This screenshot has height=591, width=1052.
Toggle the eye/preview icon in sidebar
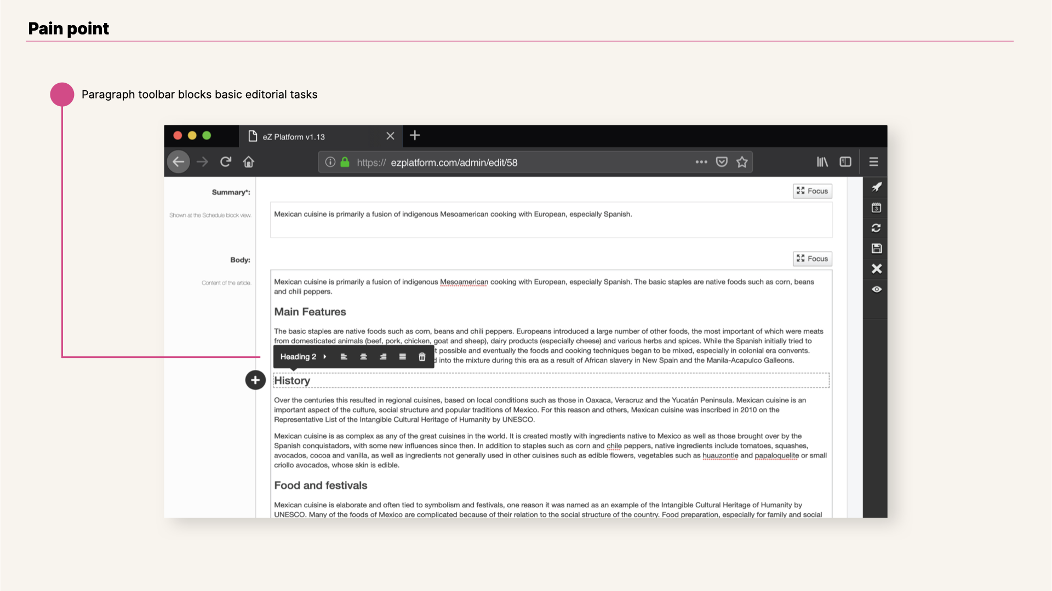pyautogui.click(x=877, y=288)
